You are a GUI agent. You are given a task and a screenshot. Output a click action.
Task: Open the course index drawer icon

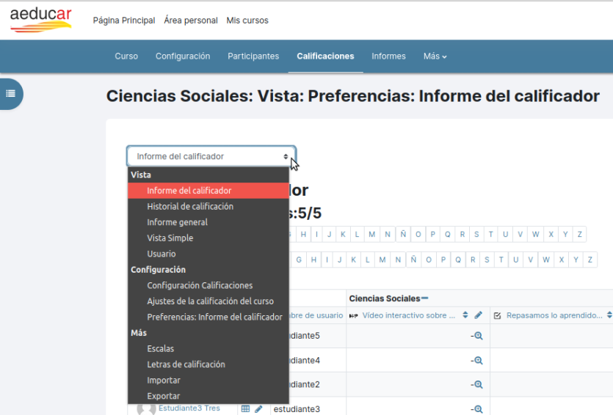(10, 94)
